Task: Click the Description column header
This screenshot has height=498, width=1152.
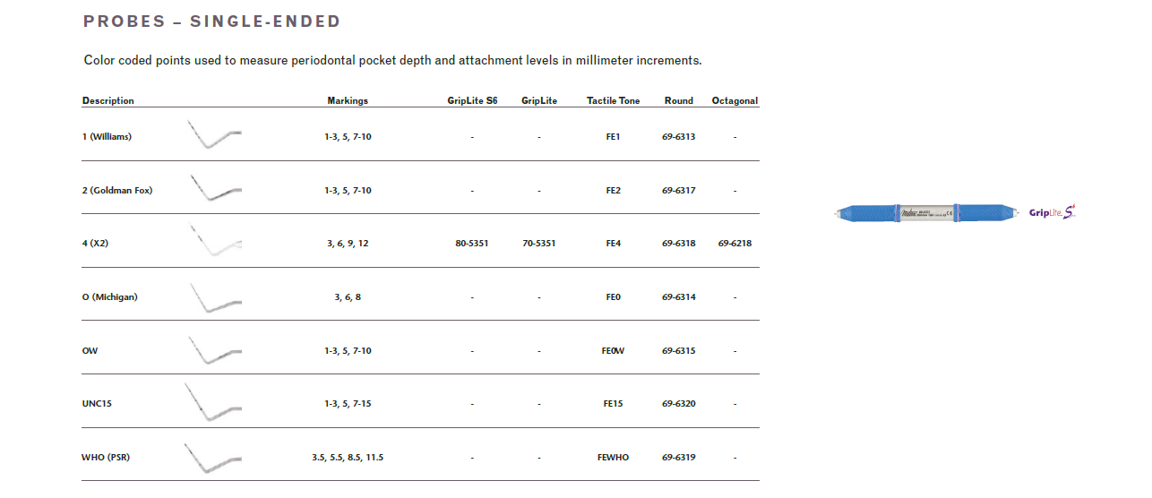Action: (108, 101)
